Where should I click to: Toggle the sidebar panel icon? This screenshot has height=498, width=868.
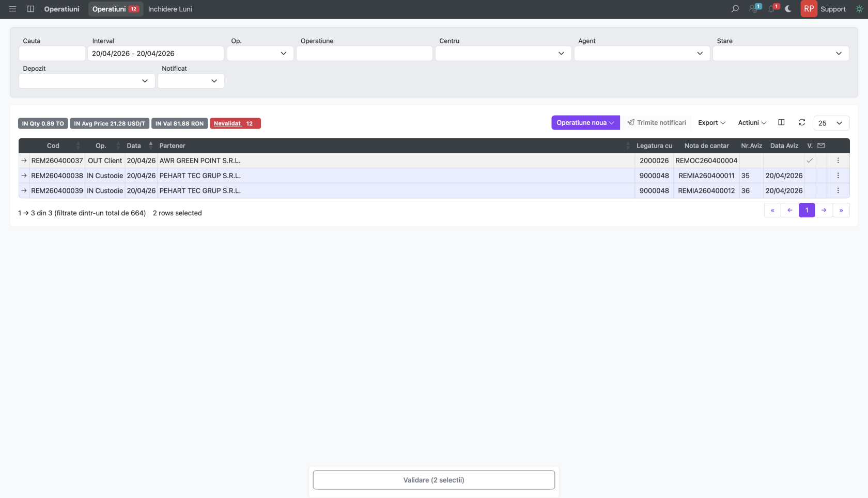30,9
